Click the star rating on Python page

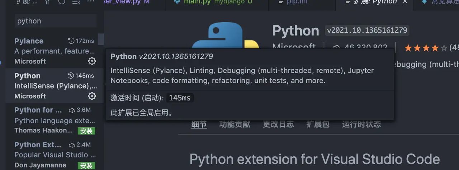click(426, 48)
